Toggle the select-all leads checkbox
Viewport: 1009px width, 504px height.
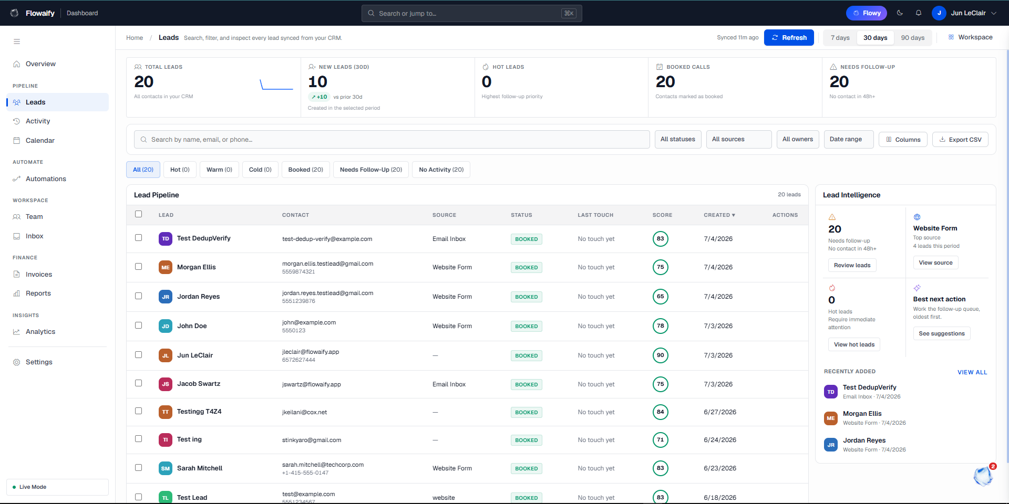[139, 214]
